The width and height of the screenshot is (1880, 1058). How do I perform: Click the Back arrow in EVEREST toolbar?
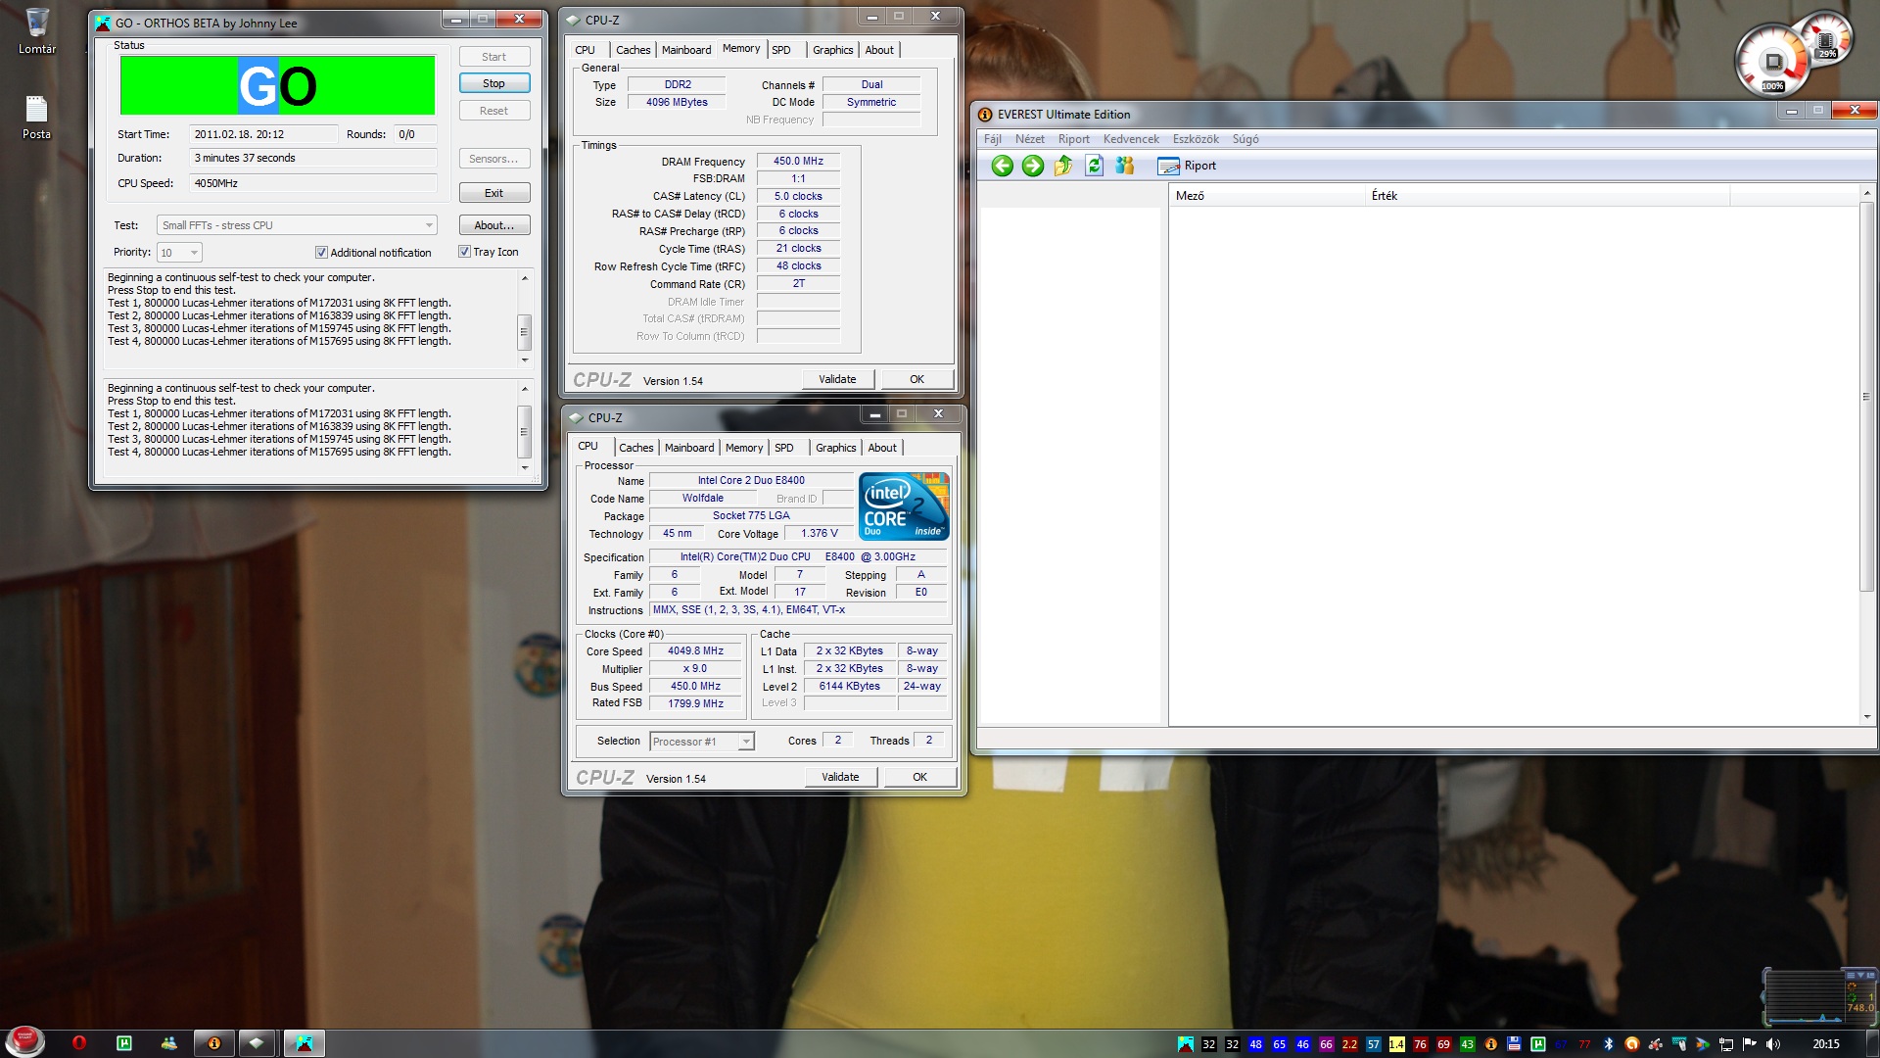(x=1002, y=166)
